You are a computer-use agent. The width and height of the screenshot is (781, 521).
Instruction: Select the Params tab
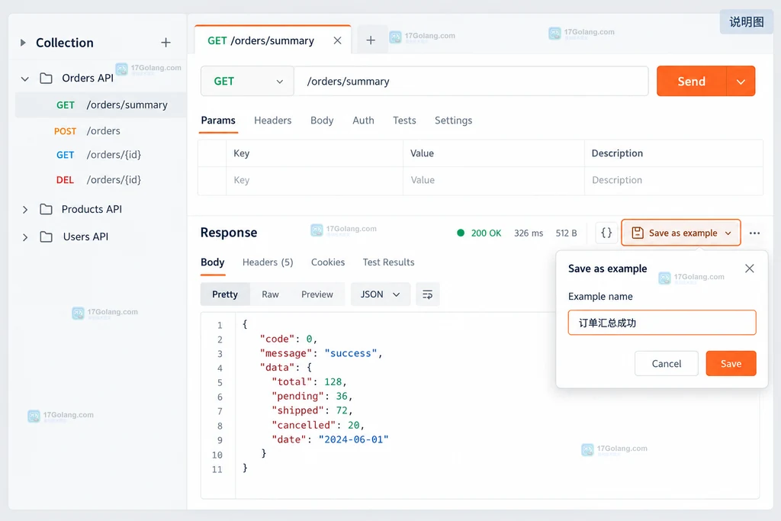coord(218,121)
